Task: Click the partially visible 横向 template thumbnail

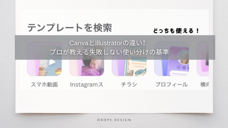Action: pos(203,58)
